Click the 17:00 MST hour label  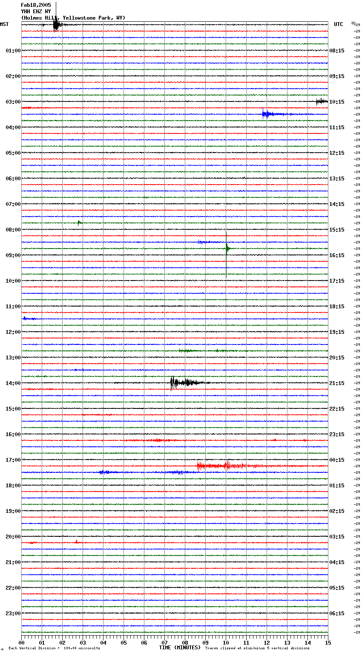[x=13, y=460]
